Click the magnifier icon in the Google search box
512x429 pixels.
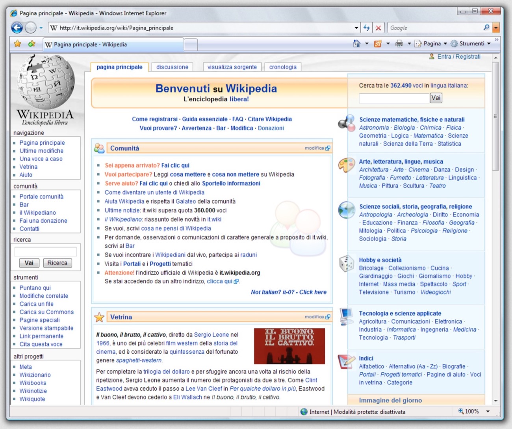486,28
